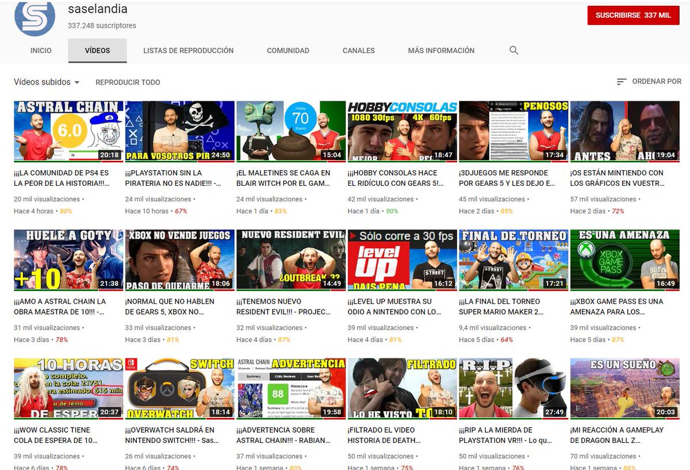
Task: Click the 27:49 duration badge
Action: click(554, 412)
